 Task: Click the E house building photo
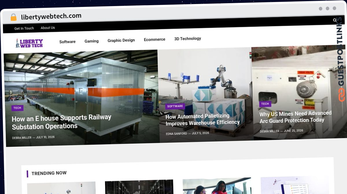tap(82, 98)
